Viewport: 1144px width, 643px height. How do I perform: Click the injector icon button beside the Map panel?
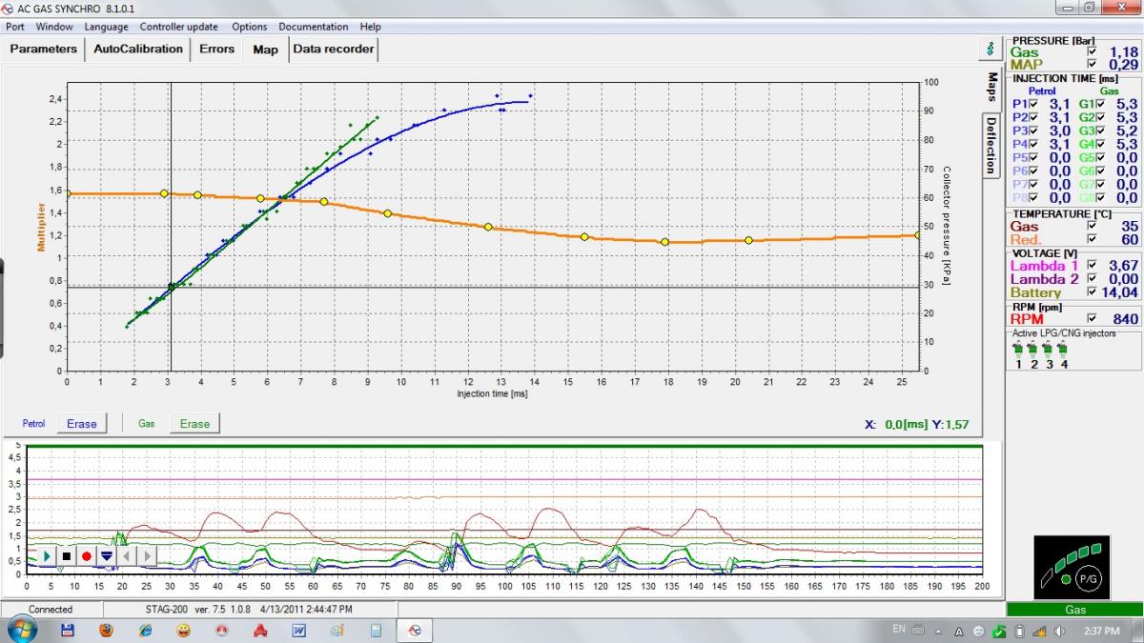(x=991, y=48)
